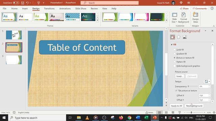Screen dimensions: 216x121
Task: Open Customize Quick Access Toolbar dropdown
Action: click(44, 3)
